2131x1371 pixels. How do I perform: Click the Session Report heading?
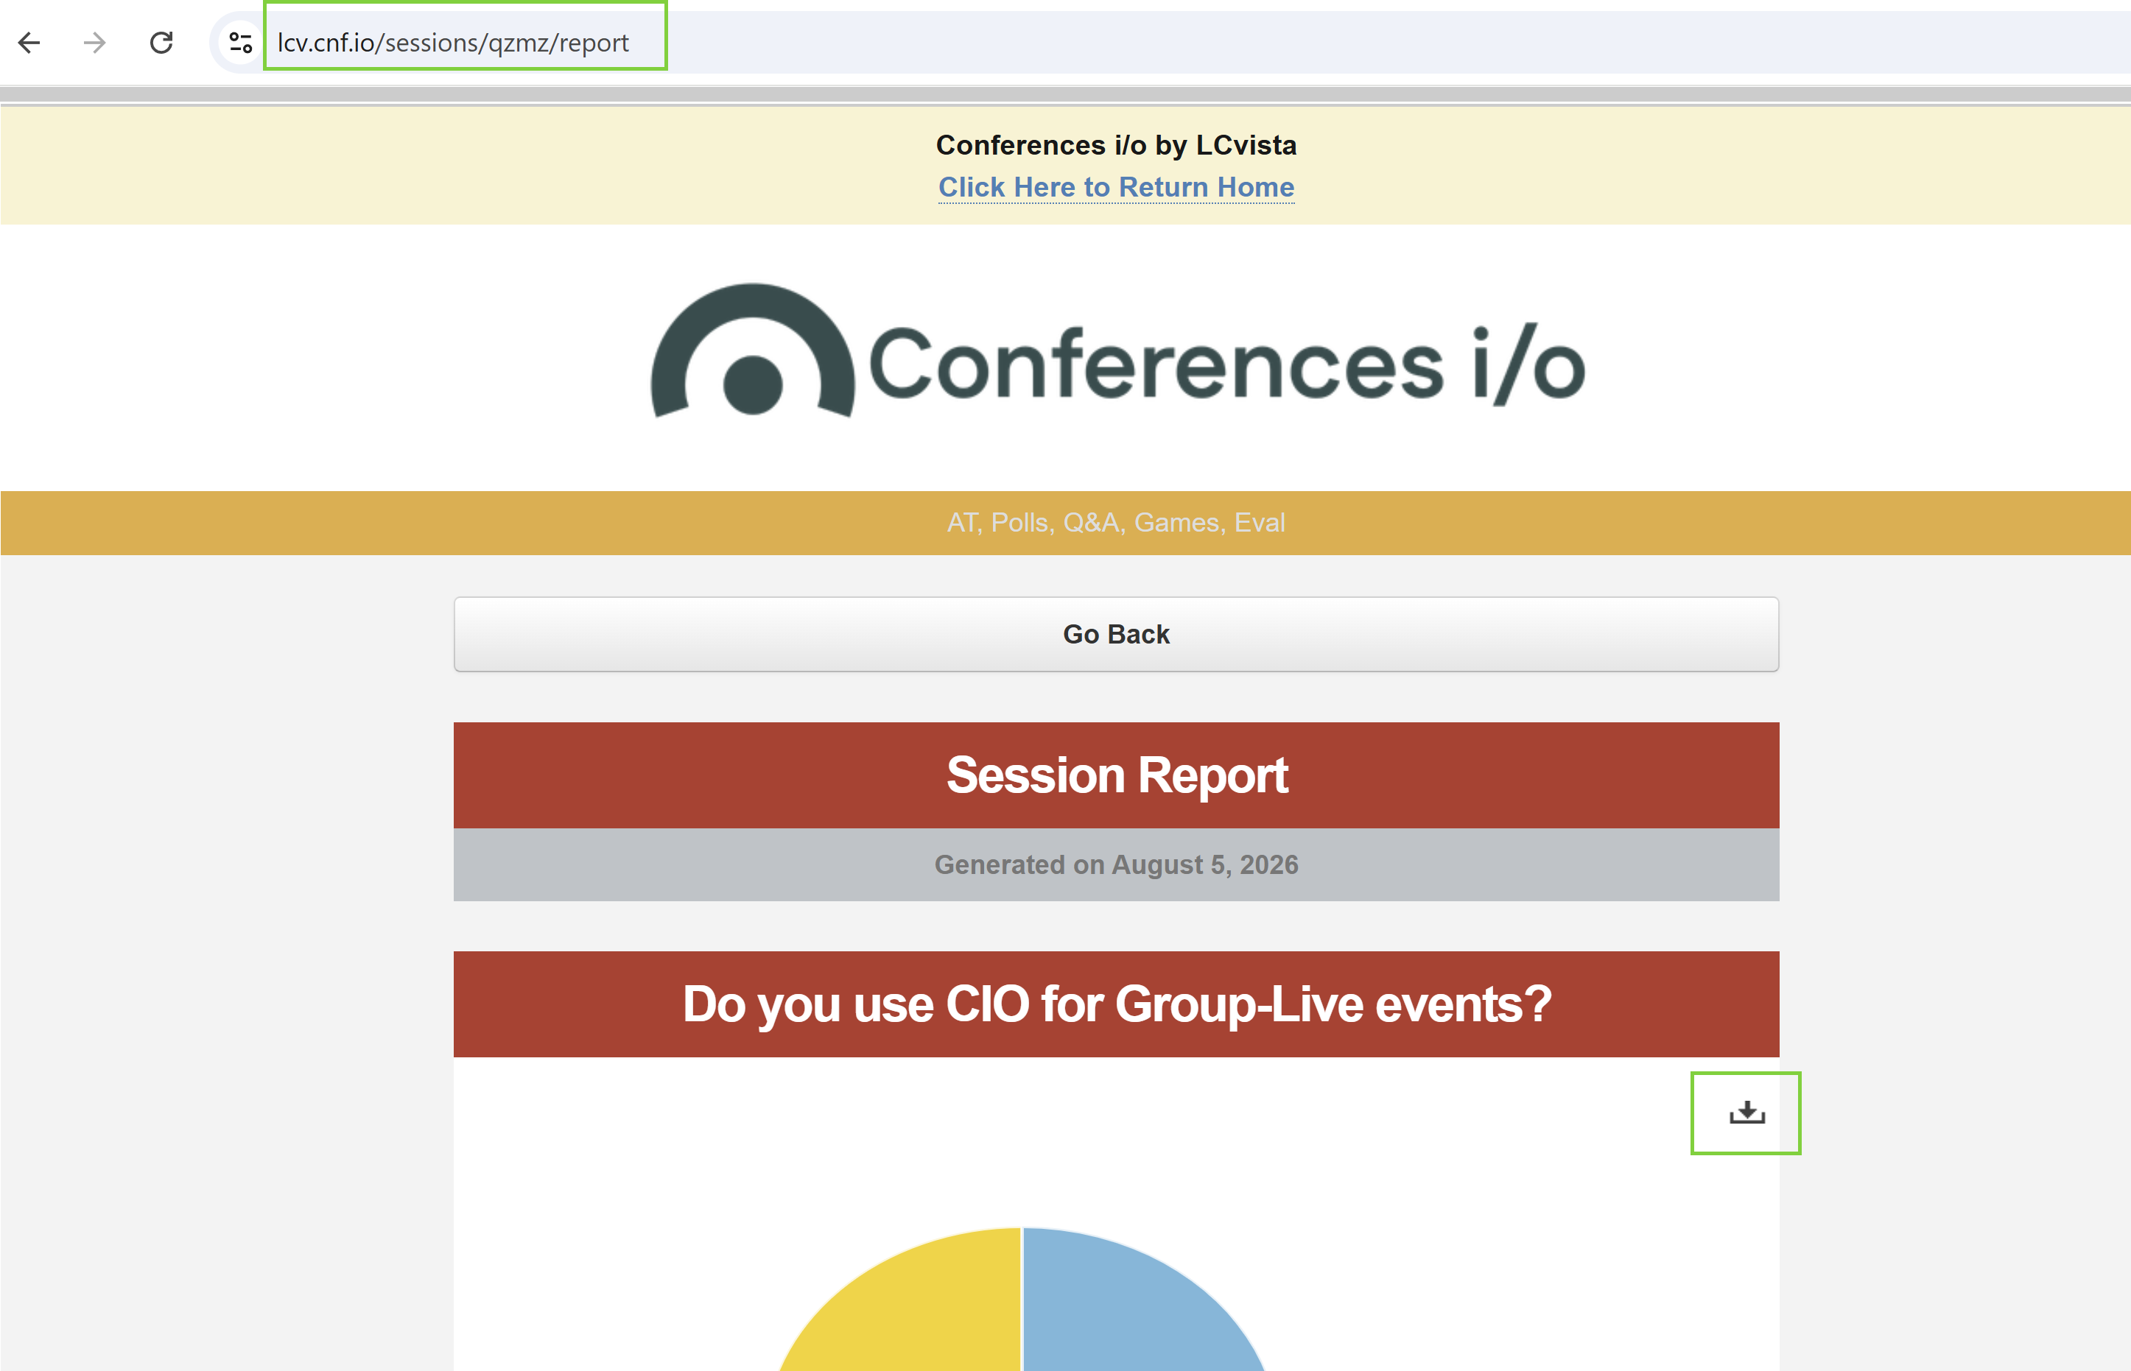click(x=1117, y=775)
